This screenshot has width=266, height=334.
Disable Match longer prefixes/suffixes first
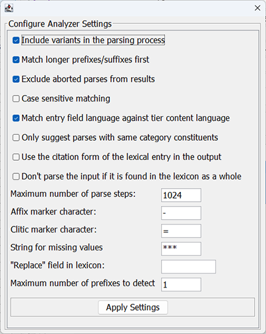16,60
